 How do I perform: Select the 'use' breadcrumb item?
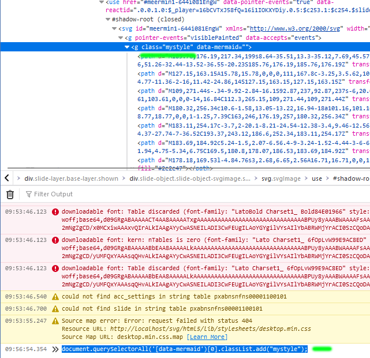pyautogui.click(x=317, y=179)
